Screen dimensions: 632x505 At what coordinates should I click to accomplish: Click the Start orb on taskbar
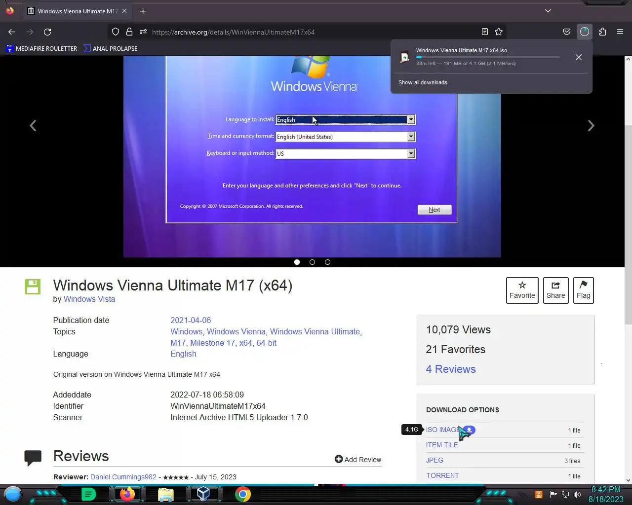pyautogui.click(x=13, y=494)
